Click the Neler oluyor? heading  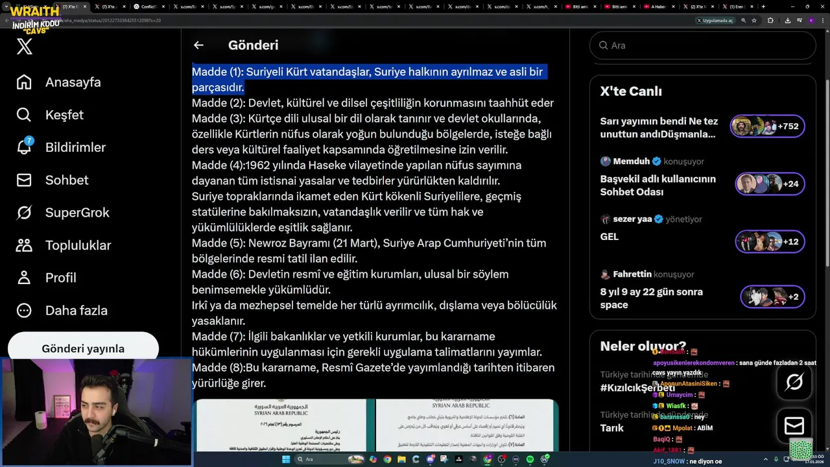pos(643,346)
